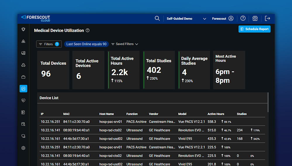Click MAC address 44:4b:5d:f7:30:a1 with 435.3 hours

point(76,139)
